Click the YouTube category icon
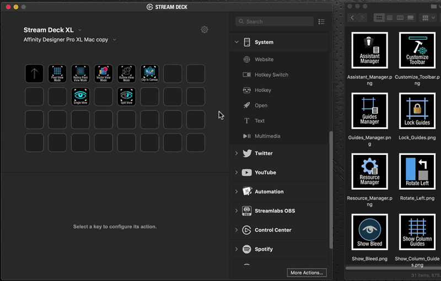Screen dimensions: 441x281 coord(247,172)
